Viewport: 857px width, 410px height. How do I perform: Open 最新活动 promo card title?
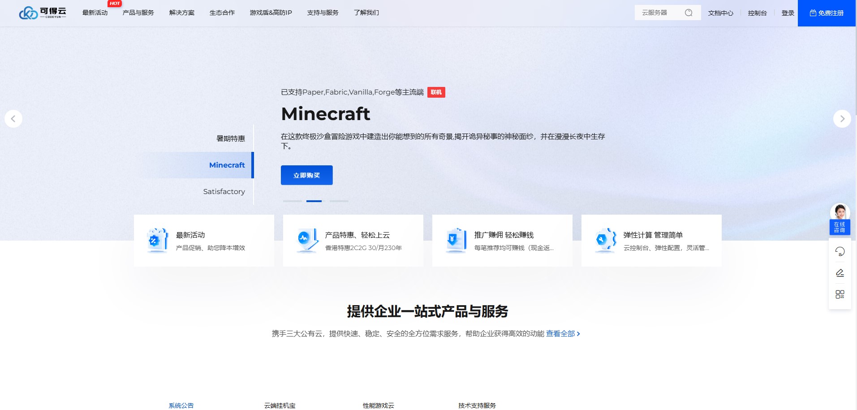pos(190,235)
